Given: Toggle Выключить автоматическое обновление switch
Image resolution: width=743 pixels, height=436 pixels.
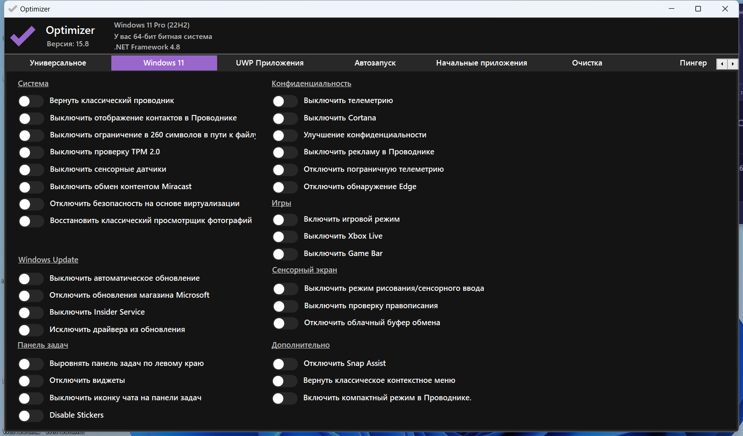Looking at the screenshot, I should coord(31,279).
